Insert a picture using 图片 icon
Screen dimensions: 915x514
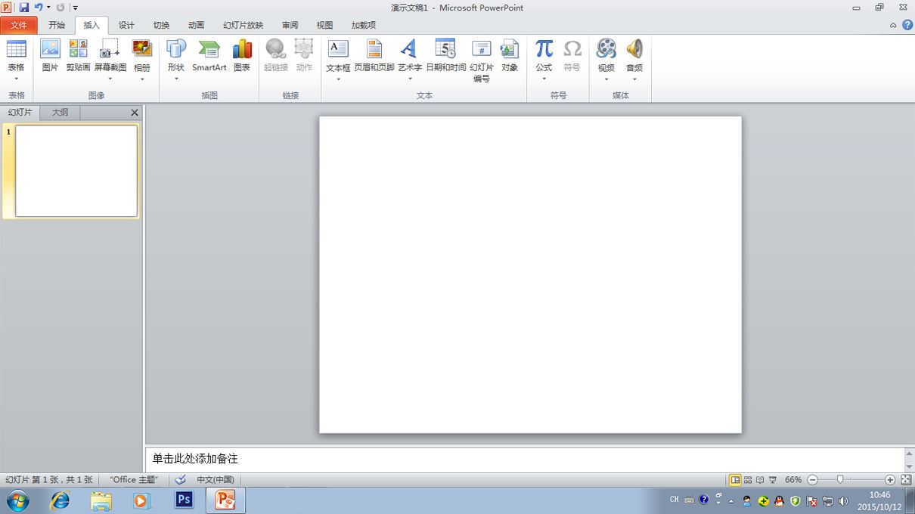coord(50,49)
